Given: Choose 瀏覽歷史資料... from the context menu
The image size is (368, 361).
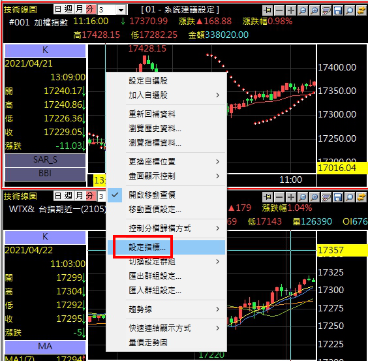Looking at the screenshot, I should 166,129.
